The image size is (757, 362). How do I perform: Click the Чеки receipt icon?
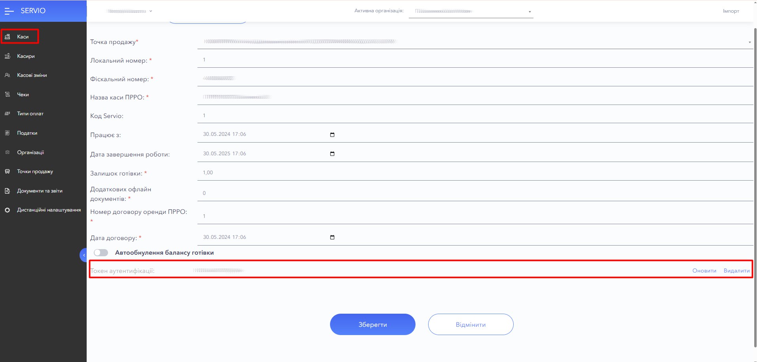[7, 95]
